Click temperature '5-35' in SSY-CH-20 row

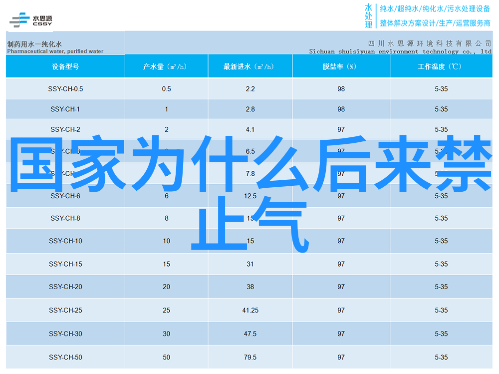click(441, 287)
